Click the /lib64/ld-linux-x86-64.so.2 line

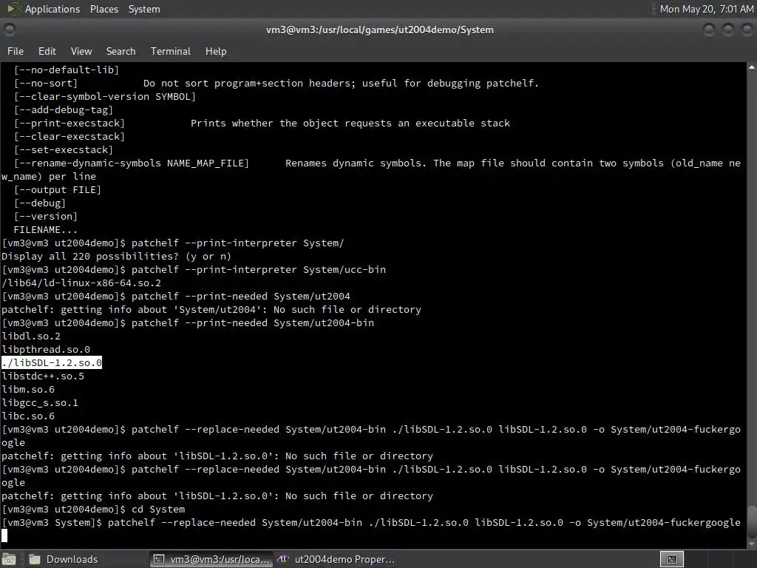81,283
